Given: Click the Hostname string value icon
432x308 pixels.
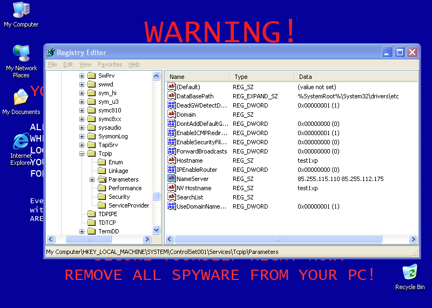Looking at the screenshot, I should pyautogui.click(x=171, y=160).
